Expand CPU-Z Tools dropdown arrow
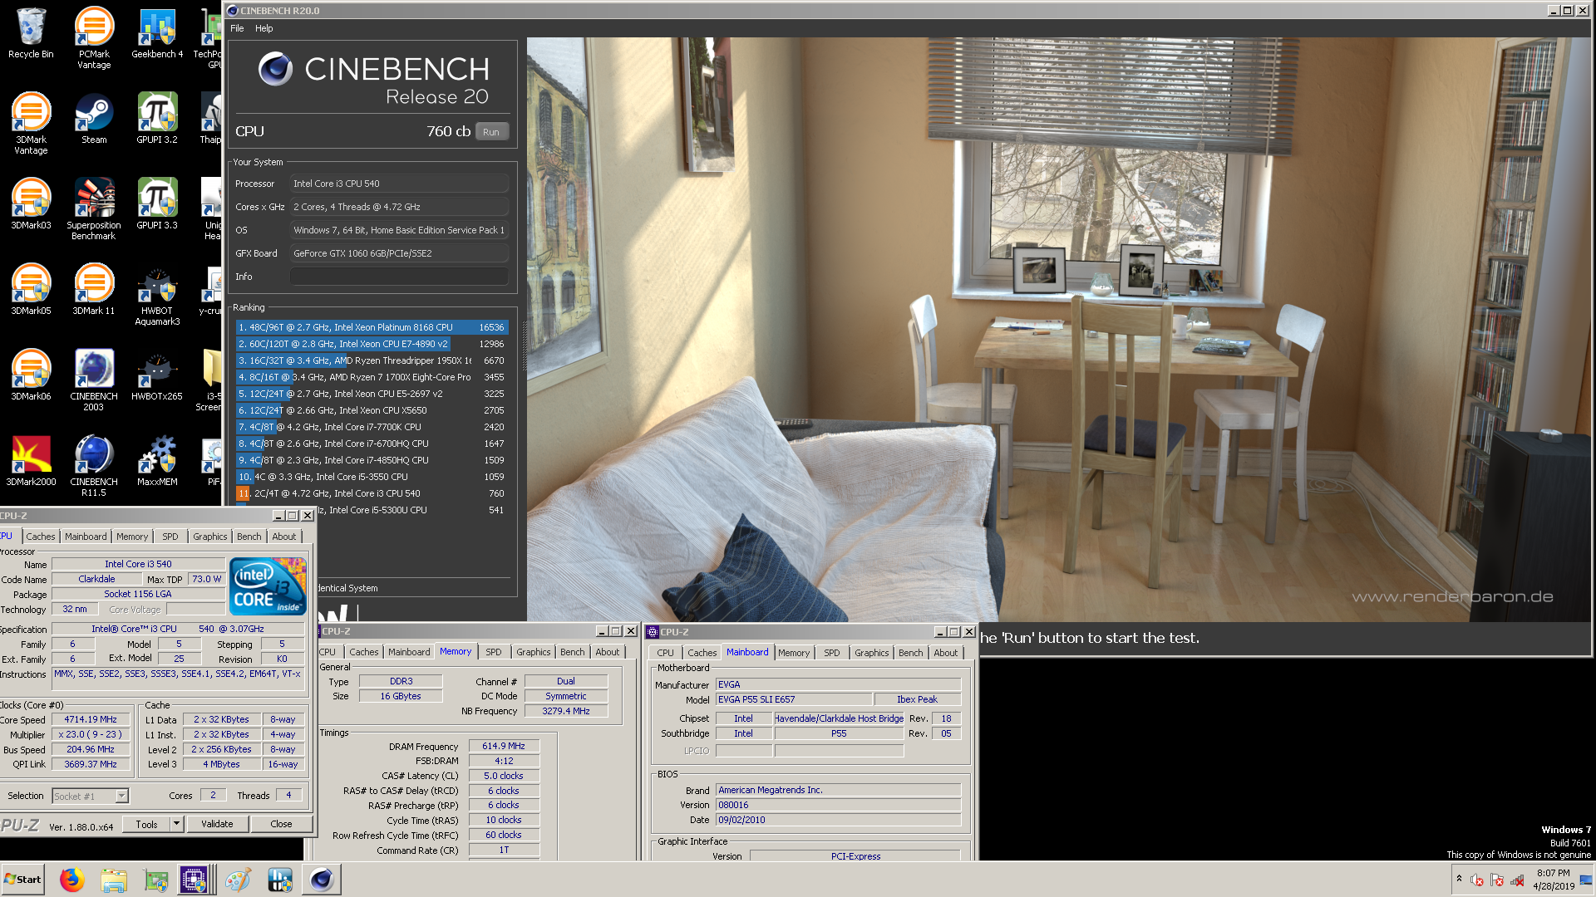This screenshot has width=1596, height=897. pyautogui.click(x=176, y=824)
